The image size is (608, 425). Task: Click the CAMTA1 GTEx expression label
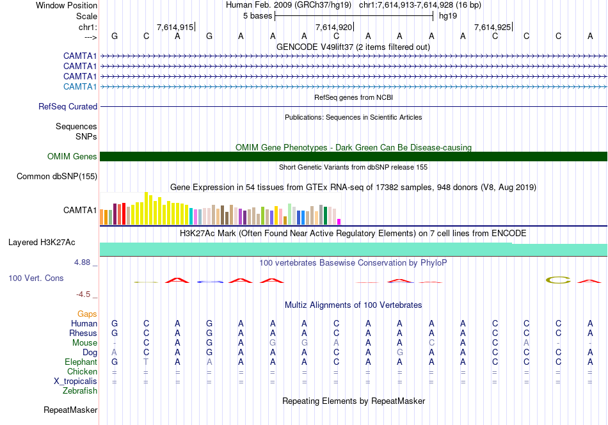(80, 210)
